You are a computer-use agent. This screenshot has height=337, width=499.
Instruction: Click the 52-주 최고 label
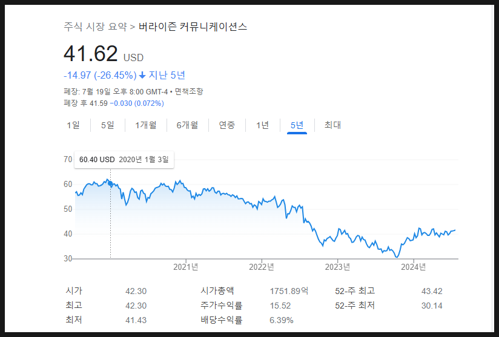pyautogui.click(x=355, y=290)
